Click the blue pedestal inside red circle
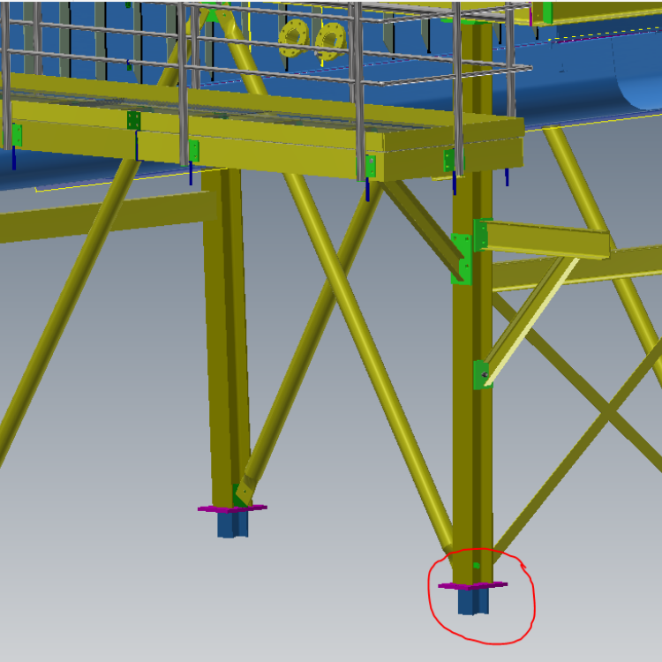Viewport: 662px width, 662px height. click(x=472, y=601)
